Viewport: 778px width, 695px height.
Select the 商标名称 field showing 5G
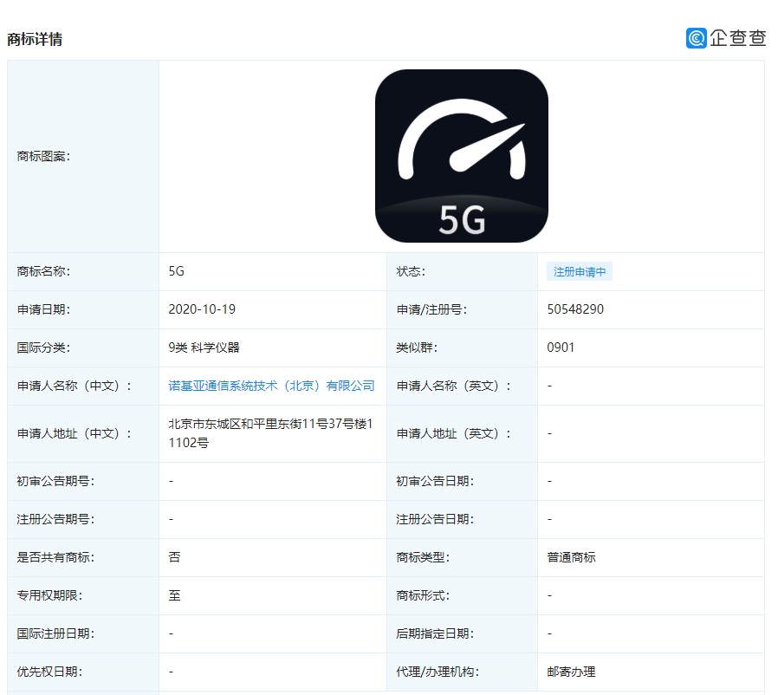coord(176,270)
